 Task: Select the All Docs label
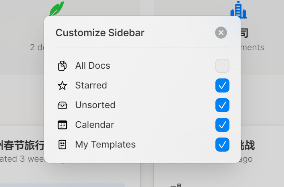pos(93,66)
